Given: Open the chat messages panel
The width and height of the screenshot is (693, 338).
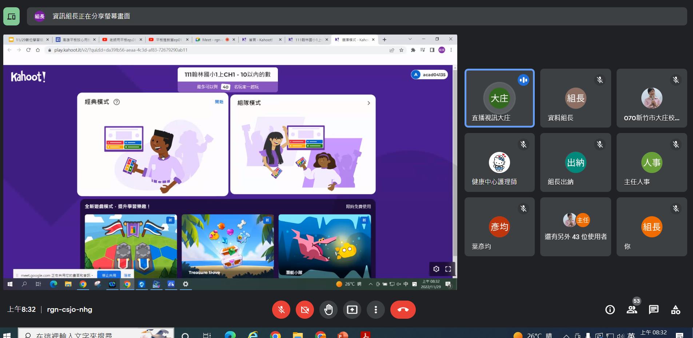Looking at the screenshot, I should point(653,310).
